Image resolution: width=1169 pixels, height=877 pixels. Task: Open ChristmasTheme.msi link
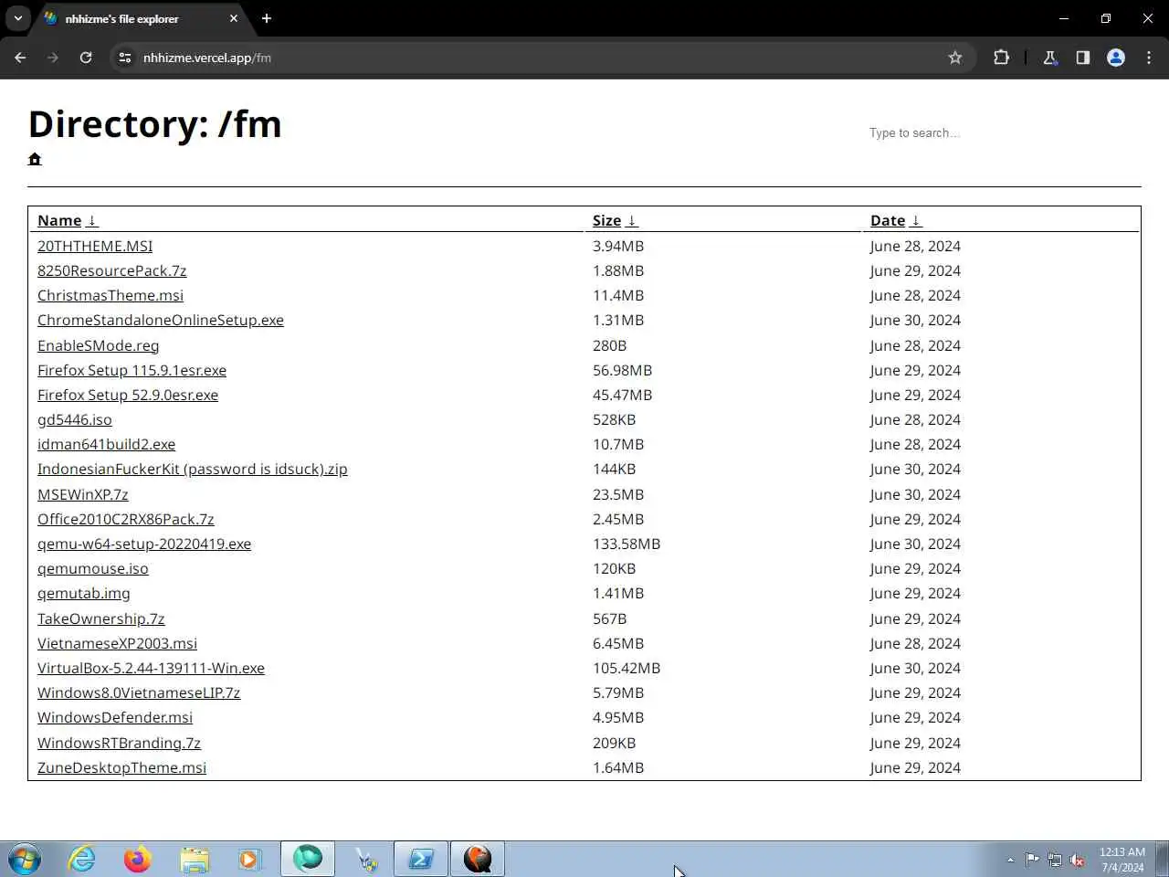click(111, 295)
